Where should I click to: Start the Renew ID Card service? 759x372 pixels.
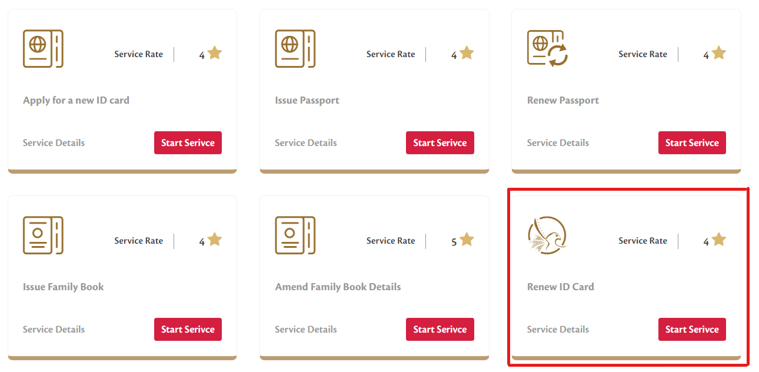coord(692,329)
